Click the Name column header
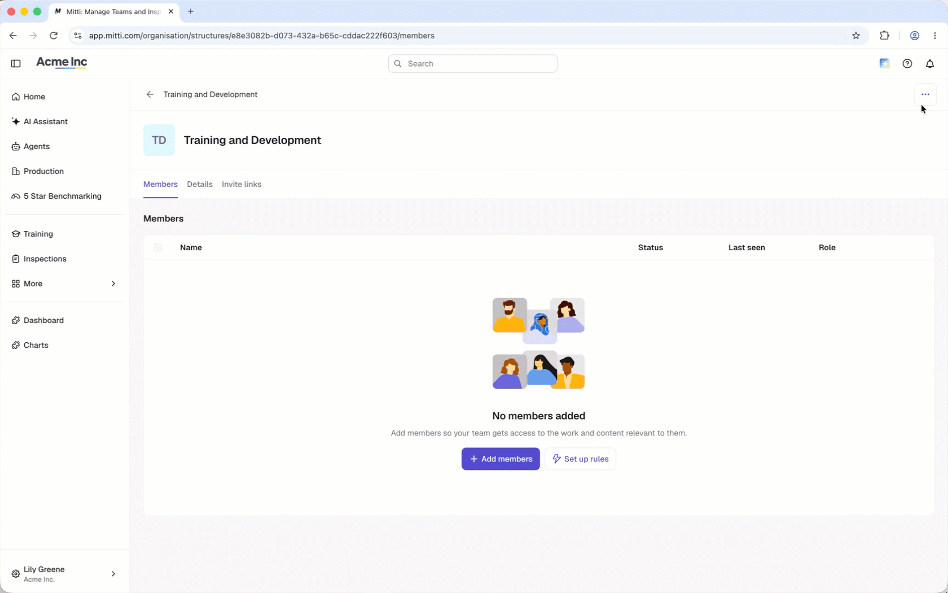The image size is (948, 593). coord(191,247)
